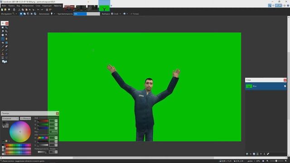Open the Правка menu

[x=11, y=6]
